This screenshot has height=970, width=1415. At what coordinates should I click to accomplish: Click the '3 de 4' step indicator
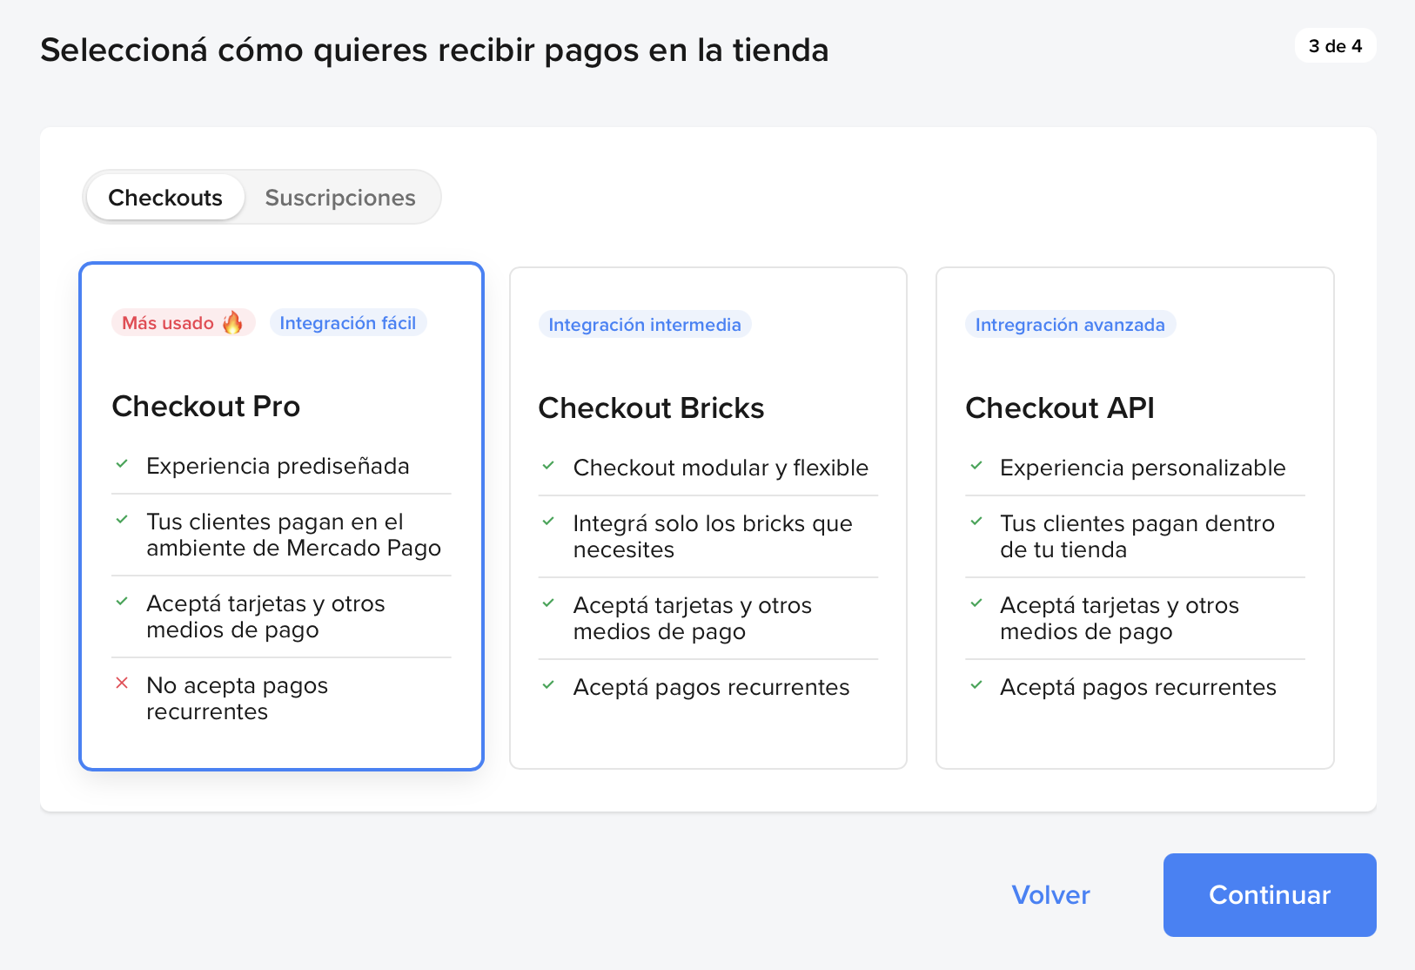point(1335,46)
